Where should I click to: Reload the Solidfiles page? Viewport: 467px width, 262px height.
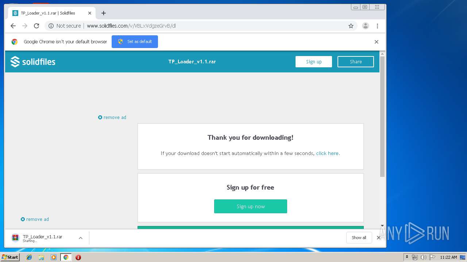[x=36, y=26]
